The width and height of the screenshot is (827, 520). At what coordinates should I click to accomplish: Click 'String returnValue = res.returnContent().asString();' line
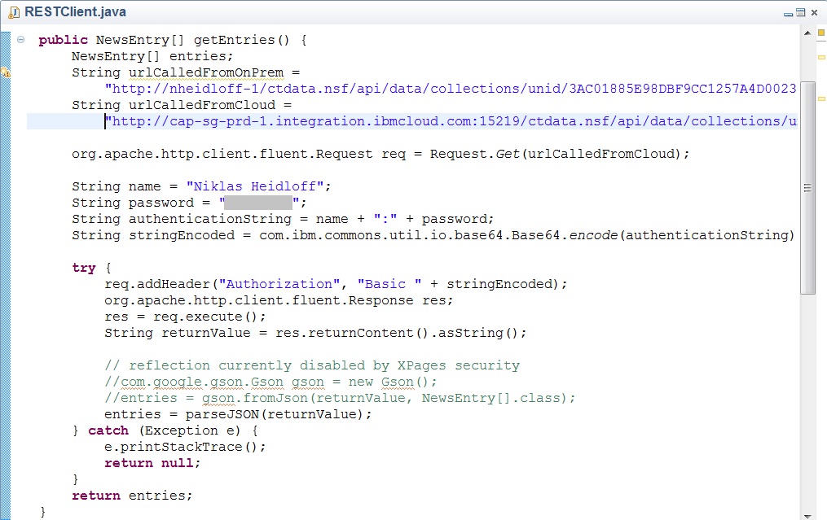(315, 334)
